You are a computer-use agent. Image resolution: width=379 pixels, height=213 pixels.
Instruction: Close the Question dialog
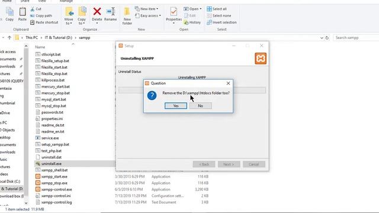coord(228,83)
